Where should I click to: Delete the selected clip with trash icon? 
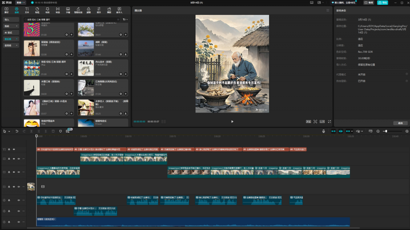[53, 131]
